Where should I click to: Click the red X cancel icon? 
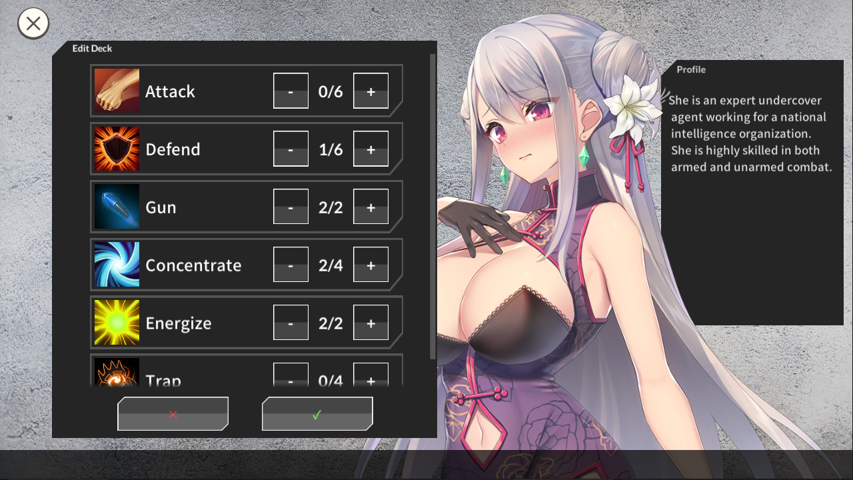(173, 413)
